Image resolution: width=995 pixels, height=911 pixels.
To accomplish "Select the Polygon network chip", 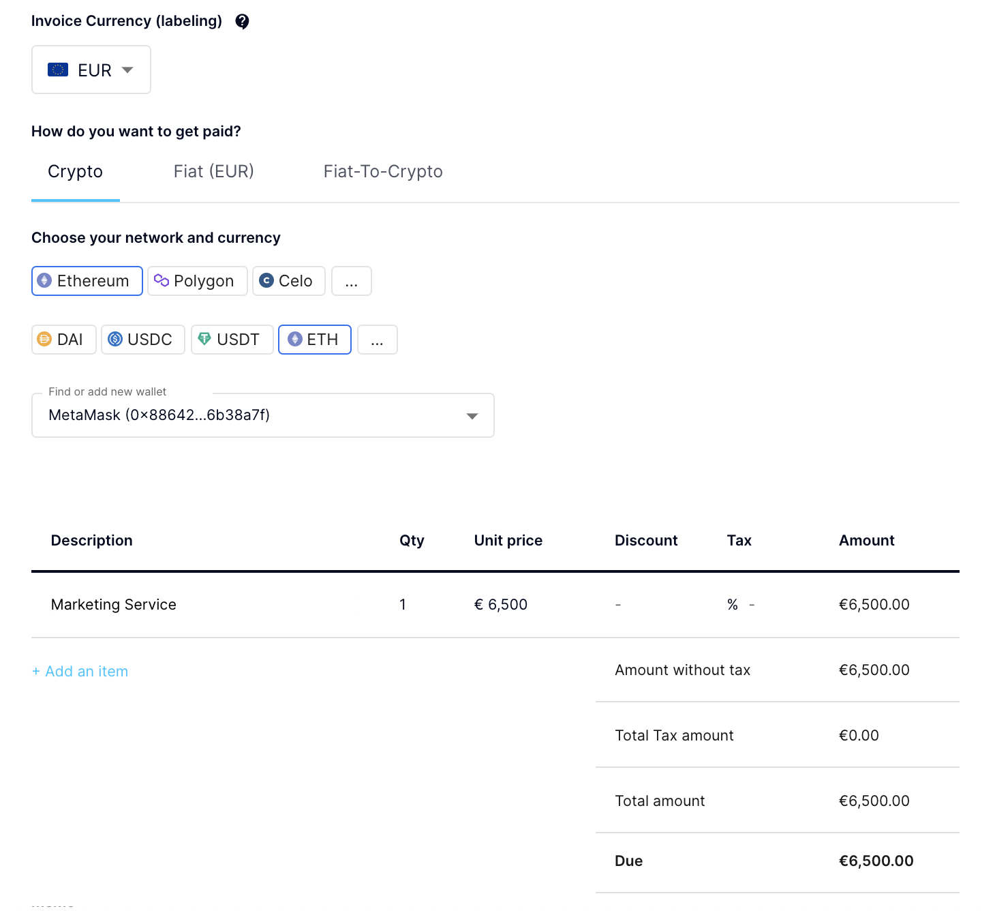I will click(x=198, y=281).
